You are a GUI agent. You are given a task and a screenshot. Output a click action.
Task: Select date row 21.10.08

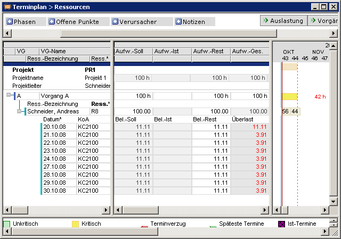pos(59,135)
